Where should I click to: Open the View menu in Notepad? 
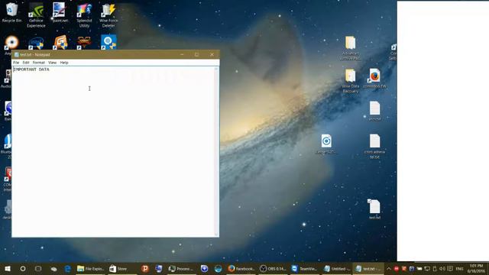53,63
